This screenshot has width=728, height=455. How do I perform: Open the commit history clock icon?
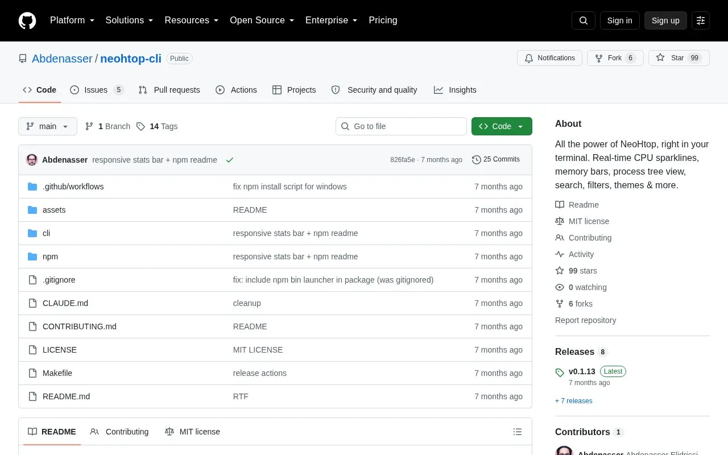click(477, 160)
